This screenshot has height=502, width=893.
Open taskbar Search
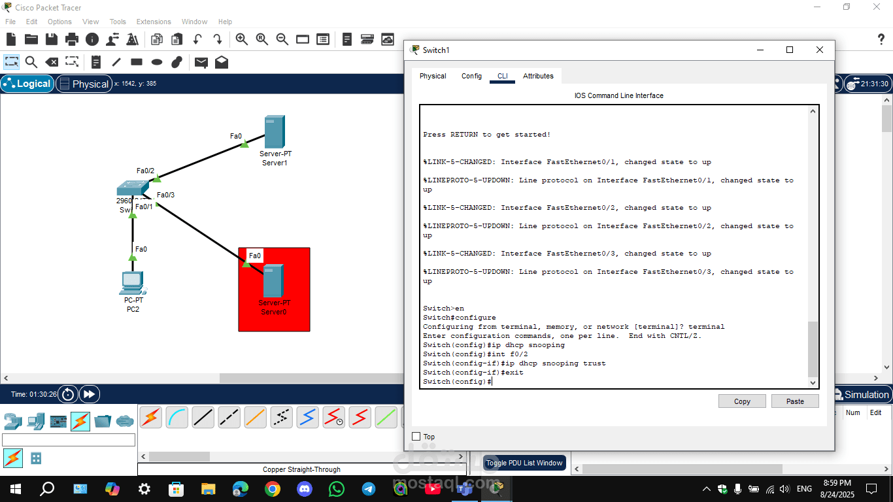[47, 489]
